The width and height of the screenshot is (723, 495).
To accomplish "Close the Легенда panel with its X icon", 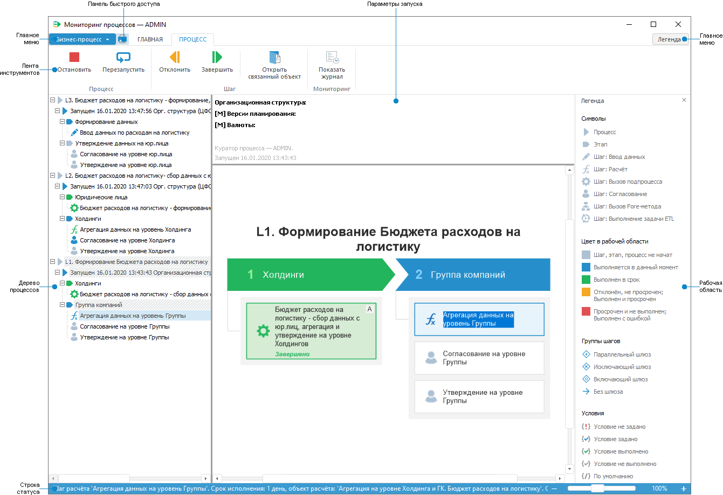I will click(684, 100).
